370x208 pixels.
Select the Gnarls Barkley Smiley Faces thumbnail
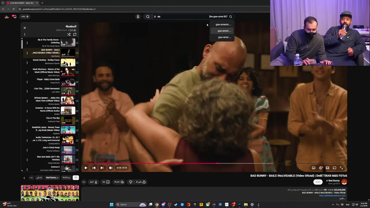(68, 63)
